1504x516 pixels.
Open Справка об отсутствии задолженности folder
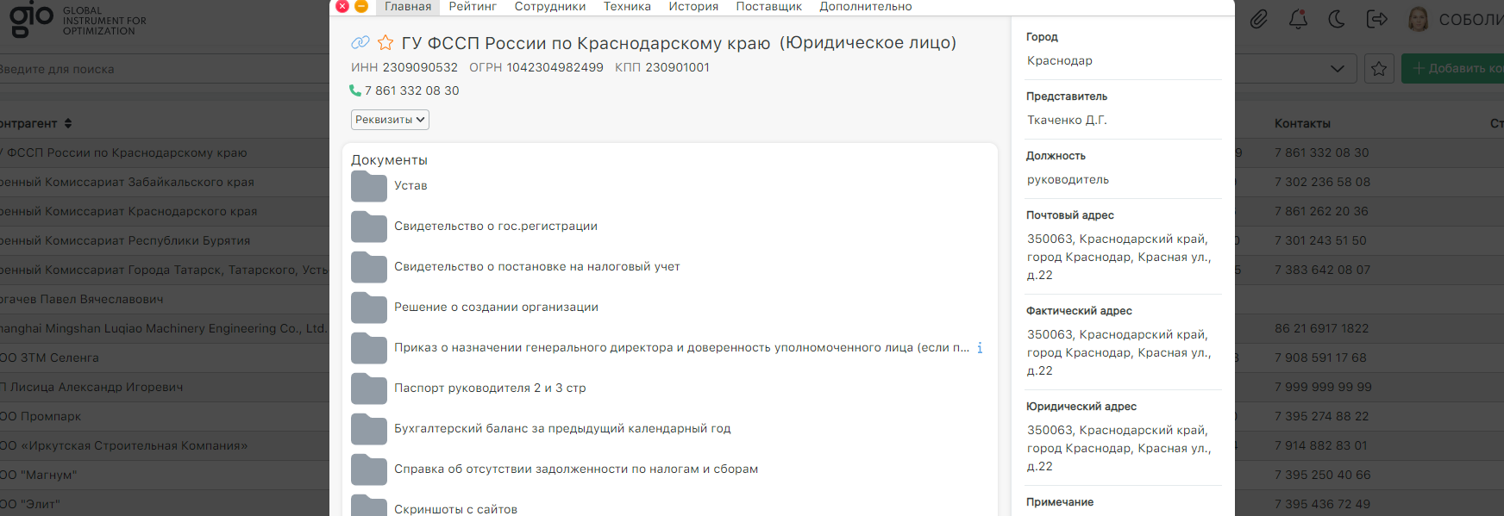[x=369, y=469]
